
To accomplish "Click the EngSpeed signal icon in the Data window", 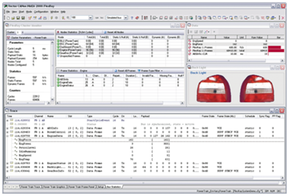I will point(190,41).
